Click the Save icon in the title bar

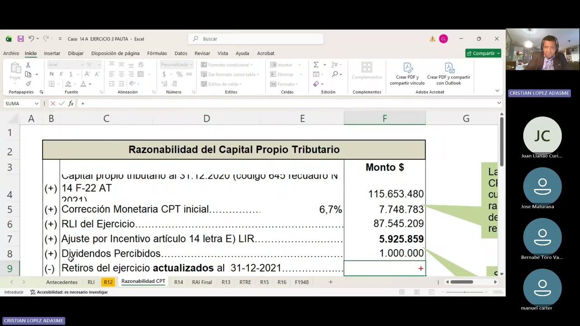20,39
